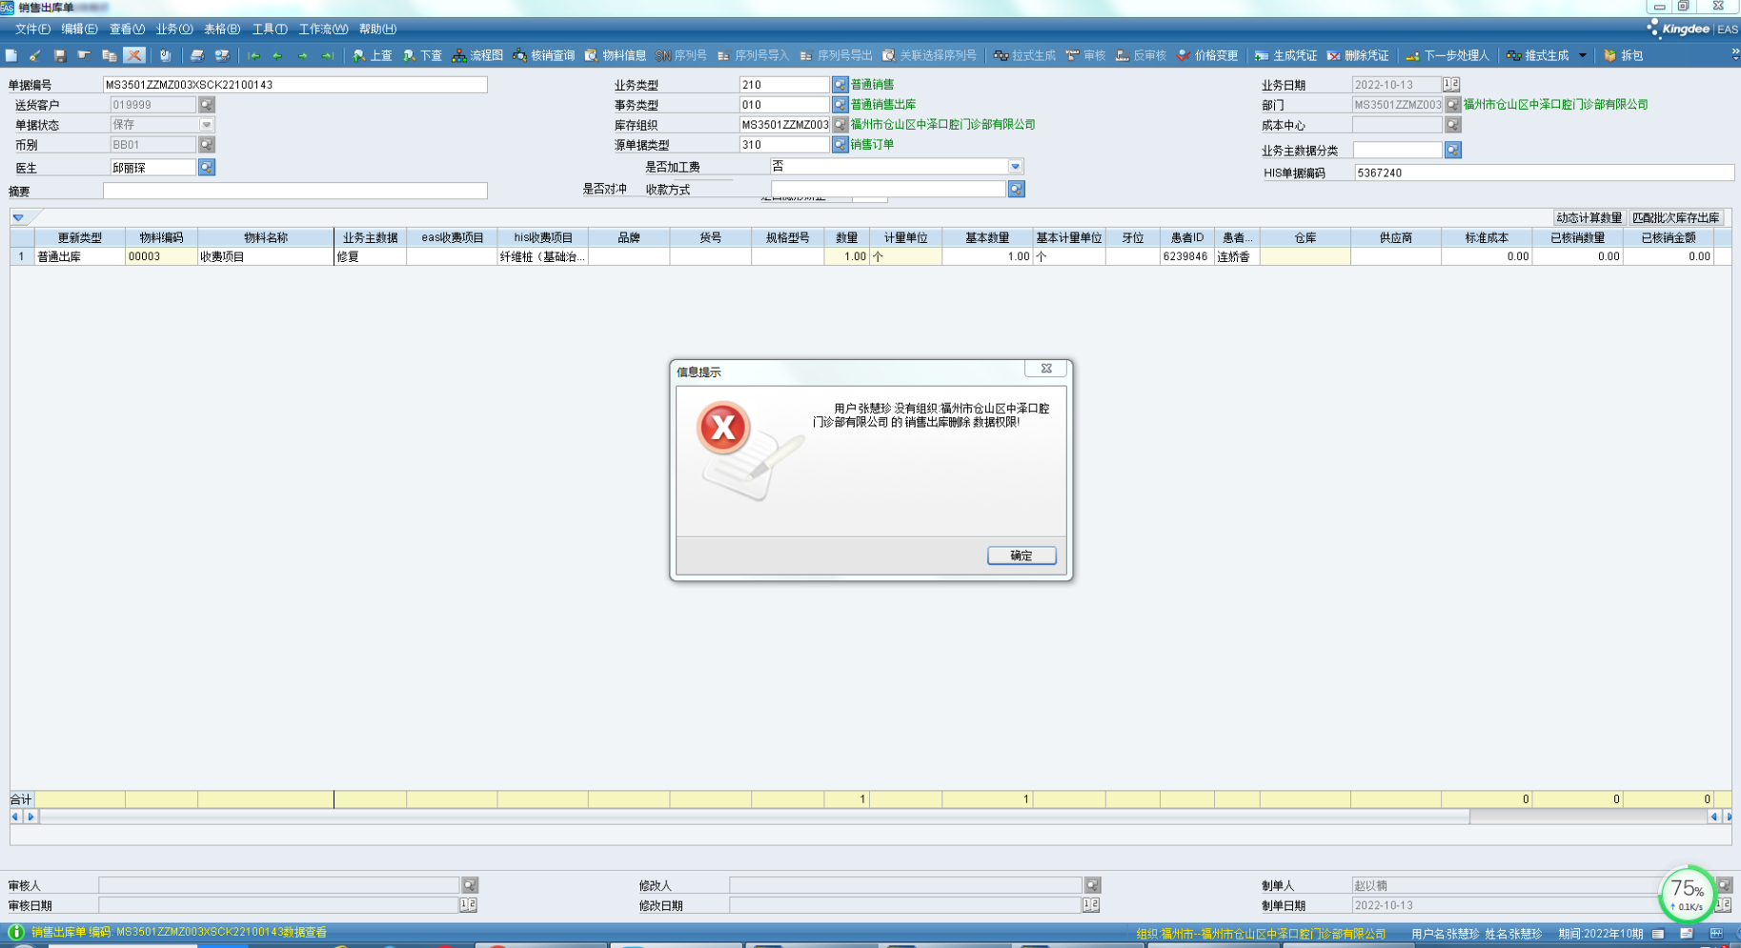1741x948 pixels.
Task: Expand the 单据状态 dropdown arrow
Action: coord(207,125)
